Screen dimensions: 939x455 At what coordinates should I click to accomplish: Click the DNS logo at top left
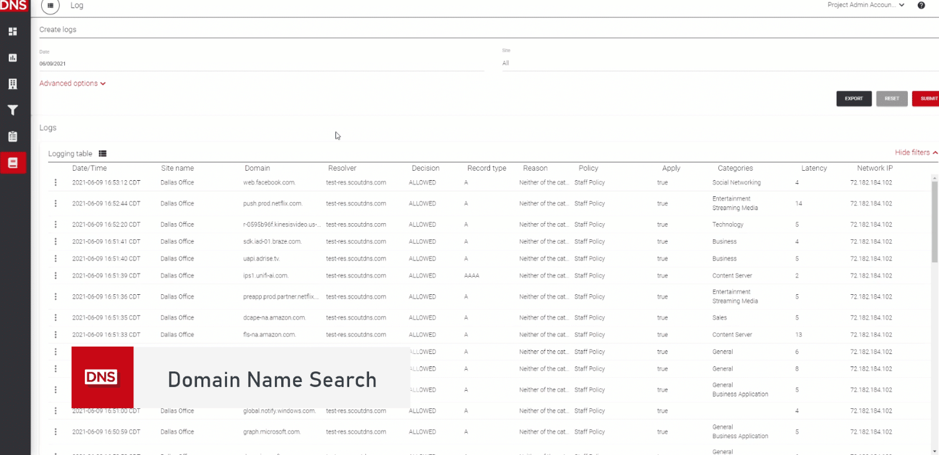click(14, 6)
